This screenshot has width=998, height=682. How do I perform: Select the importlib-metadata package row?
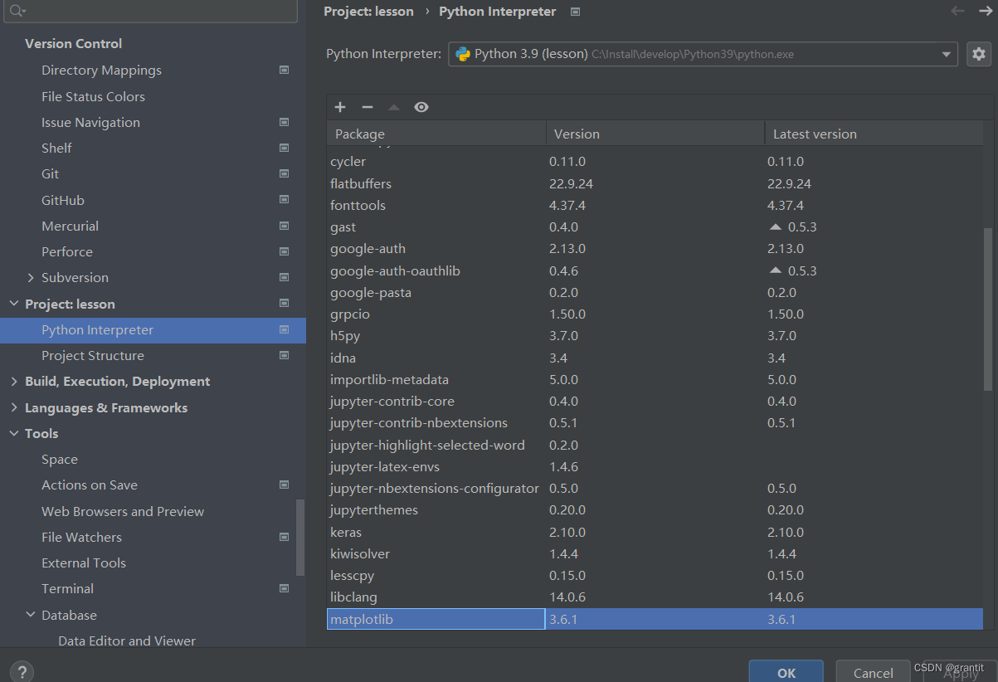tap(655, 379)
